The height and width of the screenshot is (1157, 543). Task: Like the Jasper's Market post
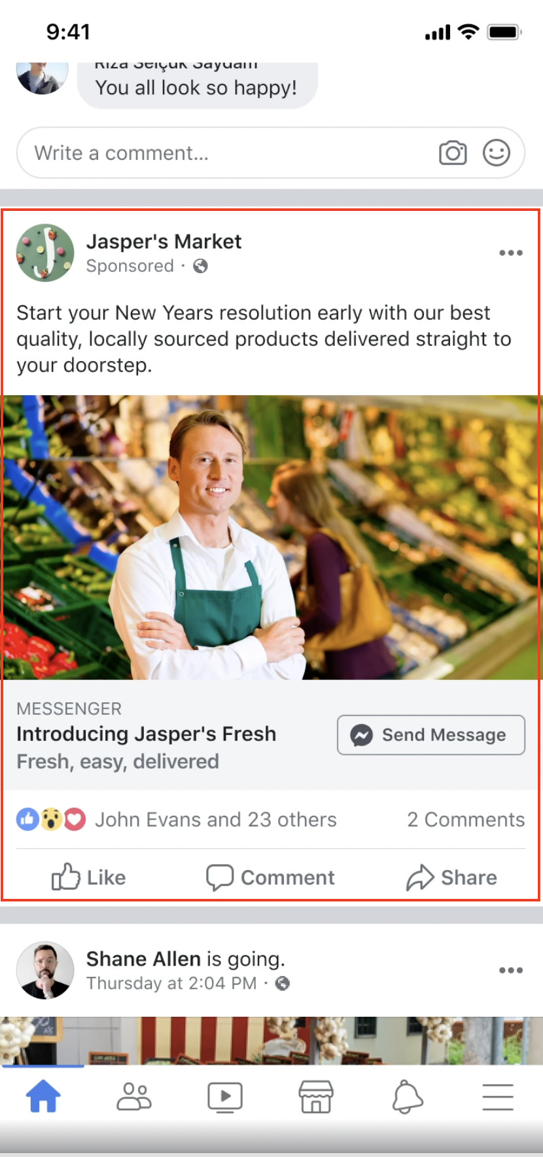click(x=88, y=877)
